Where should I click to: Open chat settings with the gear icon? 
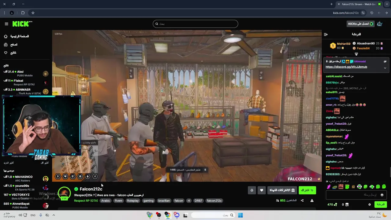(370, 205)
